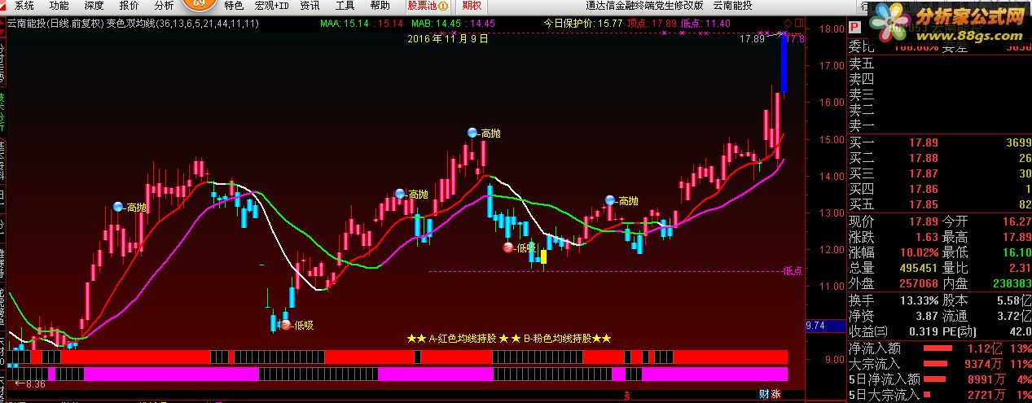Click the 买三 17.87 bid row
Screen dimensions: 1032x403
[x=940, y=173]
